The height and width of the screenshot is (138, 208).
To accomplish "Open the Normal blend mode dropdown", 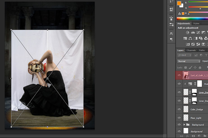I will [x=189, y=61].
